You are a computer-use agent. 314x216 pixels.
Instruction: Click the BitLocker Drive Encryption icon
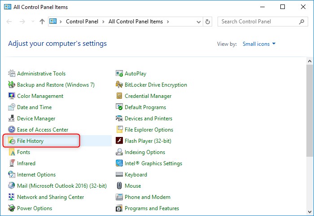coord(119,85)
